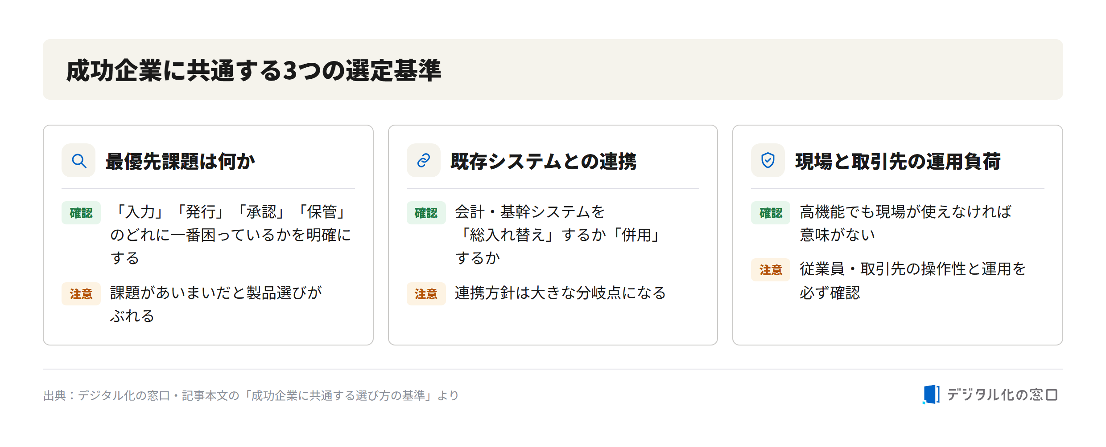Click the text 高機能でも現場が使えなければ意味がない
The width and height of the screenshot is (1106, 447).
point(905,223)
